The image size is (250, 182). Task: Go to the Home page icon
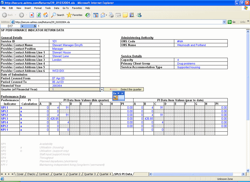(45, 15)
